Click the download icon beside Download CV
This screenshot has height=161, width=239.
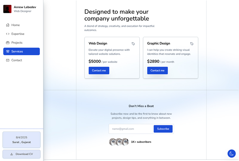coord(12,154)
